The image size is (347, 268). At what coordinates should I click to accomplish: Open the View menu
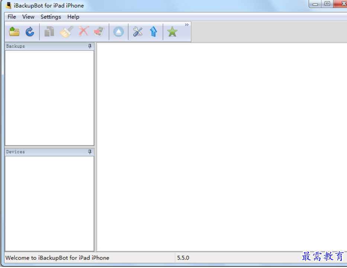click(x=28, y=17)
